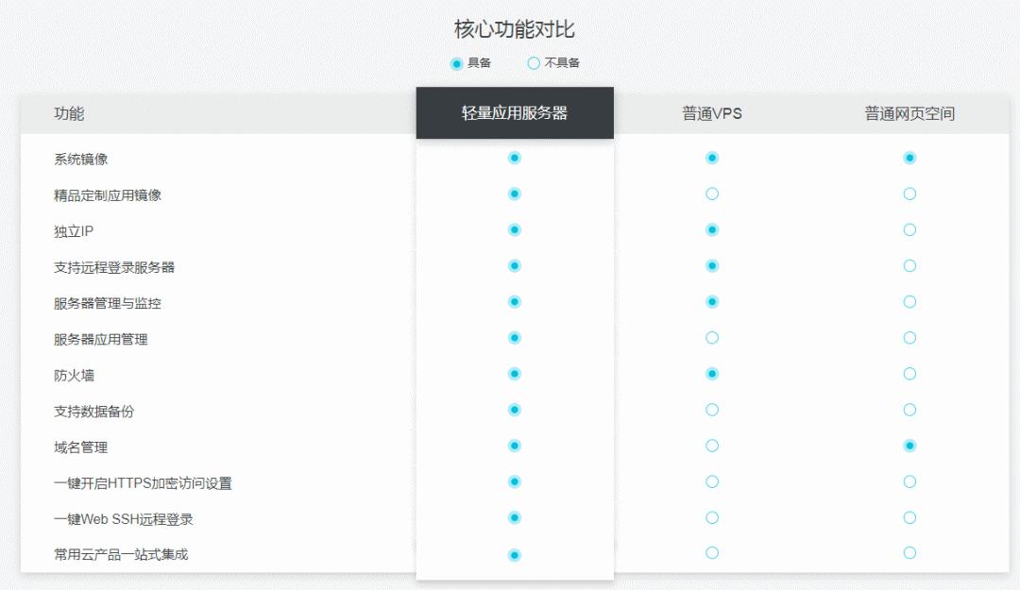Select the filled dot for 域名管理 under 普通网页空间
The width and height of the screenshot is (1020, 590).
point(909,446)
